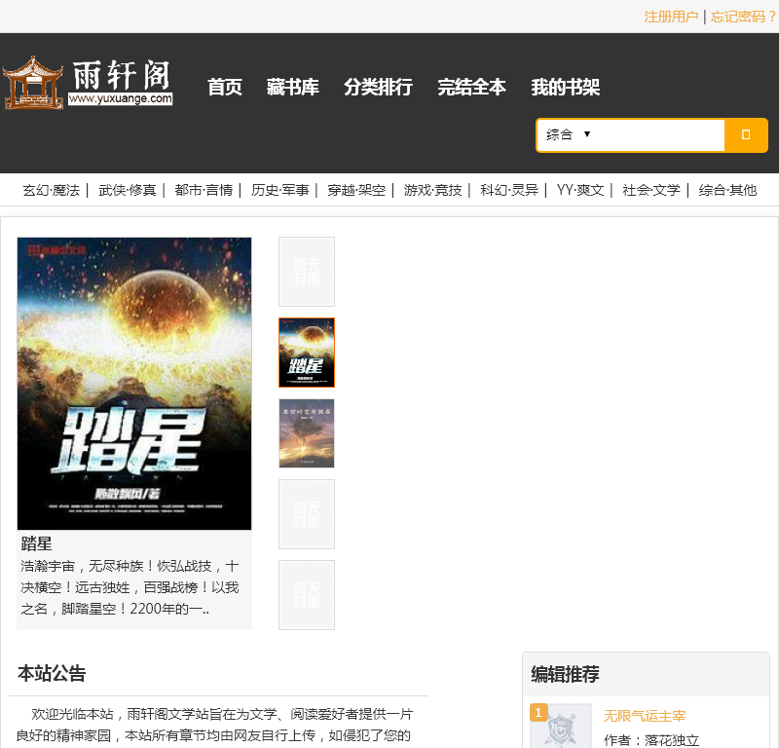The image size is (779, 748).
Task: Select the 踏星 small cover thumbnail
Action: click(307, 353)
